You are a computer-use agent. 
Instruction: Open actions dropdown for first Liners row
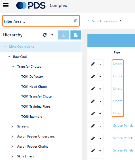point(100,64)
